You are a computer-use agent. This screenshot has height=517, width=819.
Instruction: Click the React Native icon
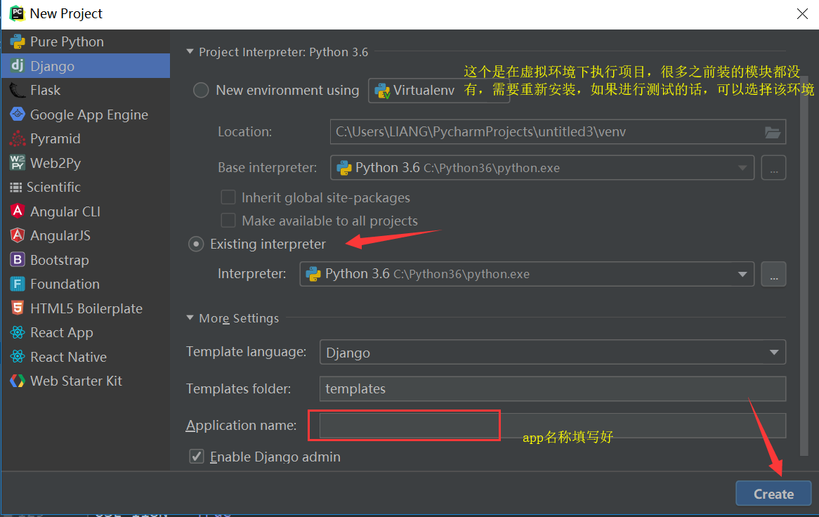(x=18, y=357)
